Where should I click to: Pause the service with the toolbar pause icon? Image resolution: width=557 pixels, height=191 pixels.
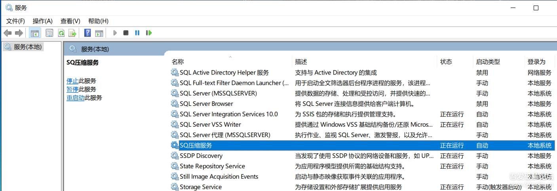point(137,33)
